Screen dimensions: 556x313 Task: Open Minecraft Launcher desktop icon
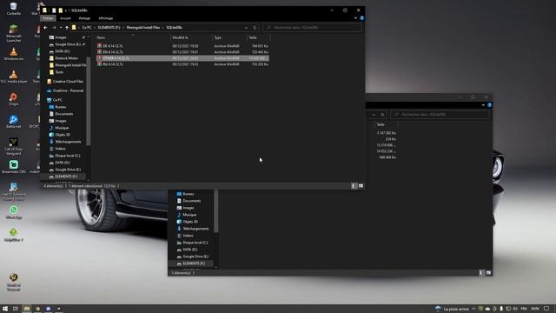pyautogui.click(x=14, y=33)
